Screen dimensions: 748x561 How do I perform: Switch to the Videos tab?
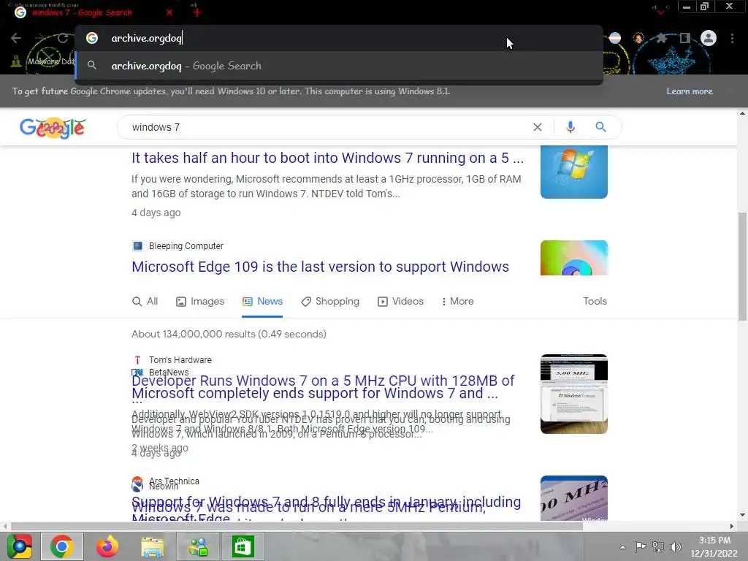400,302
